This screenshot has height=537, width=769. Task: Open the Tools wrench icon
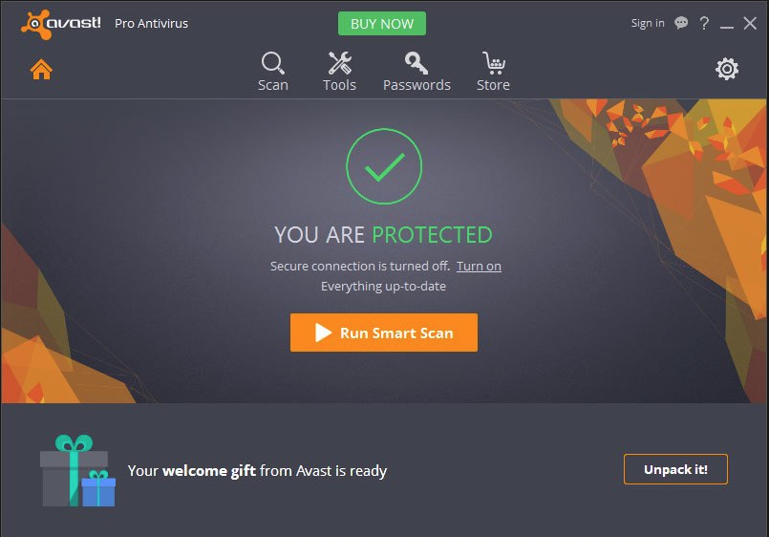pyautogui.click(x=339, y=63)
